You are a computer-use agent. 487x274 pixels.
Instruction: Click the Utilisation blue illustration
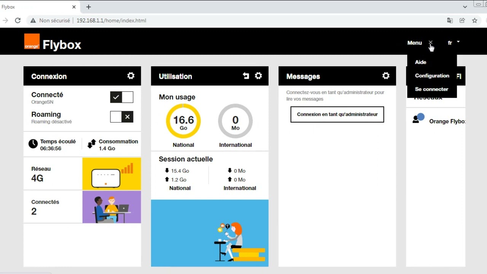210,233
